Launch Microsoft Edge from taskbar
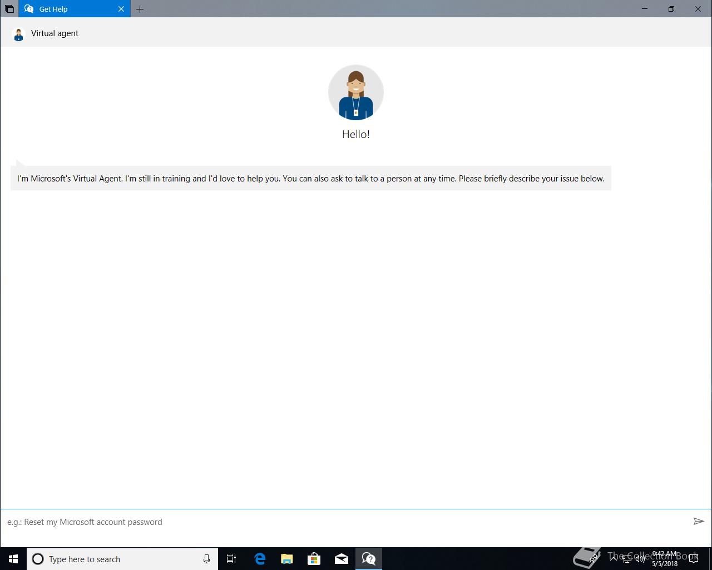This screenshot has width=712, height=570. (259, 559)
